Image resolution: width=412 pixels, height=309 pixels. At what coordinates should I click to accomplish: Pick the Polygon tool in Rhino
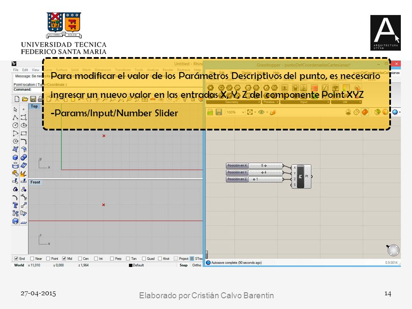click(15, 141)
